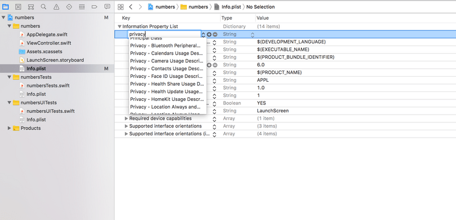The width and height of the screenshot is (456, 220).
Task: Expand Required device capabilities row
Action: (x=126, y=118)
